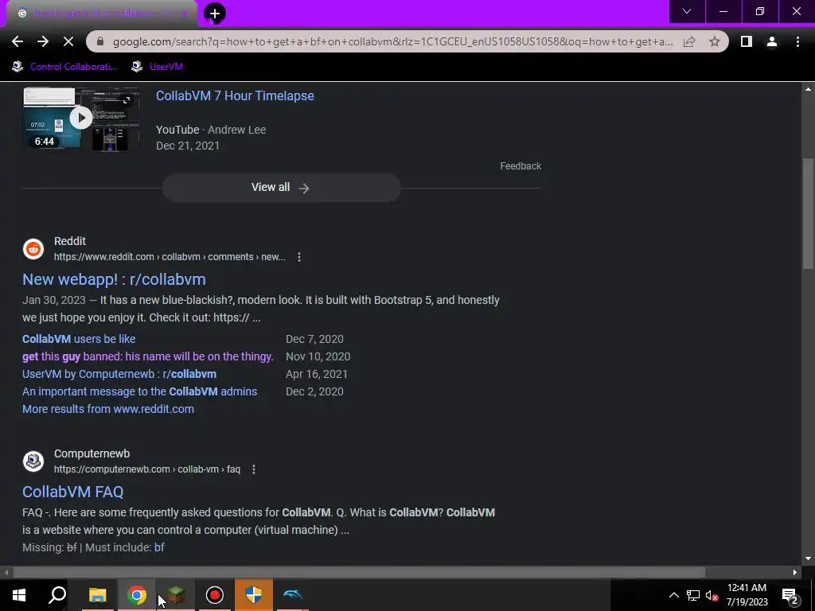
Task: Open the Chrome profile menu
Action: [x=772, y=41]
